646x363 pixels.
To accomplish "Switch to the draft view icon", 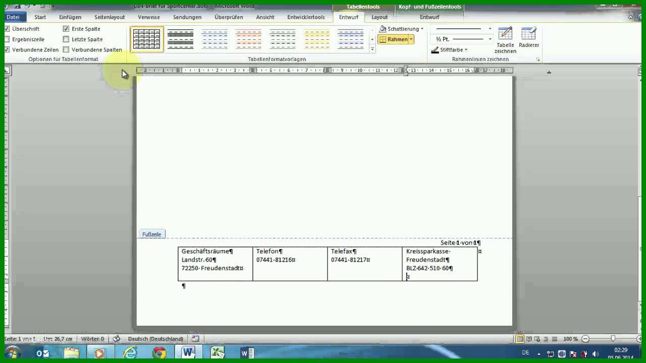I will pos(554,339).
